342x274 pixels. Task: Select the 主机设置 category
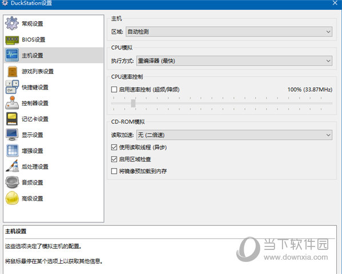pyautogui.click(x=54, y=56)
